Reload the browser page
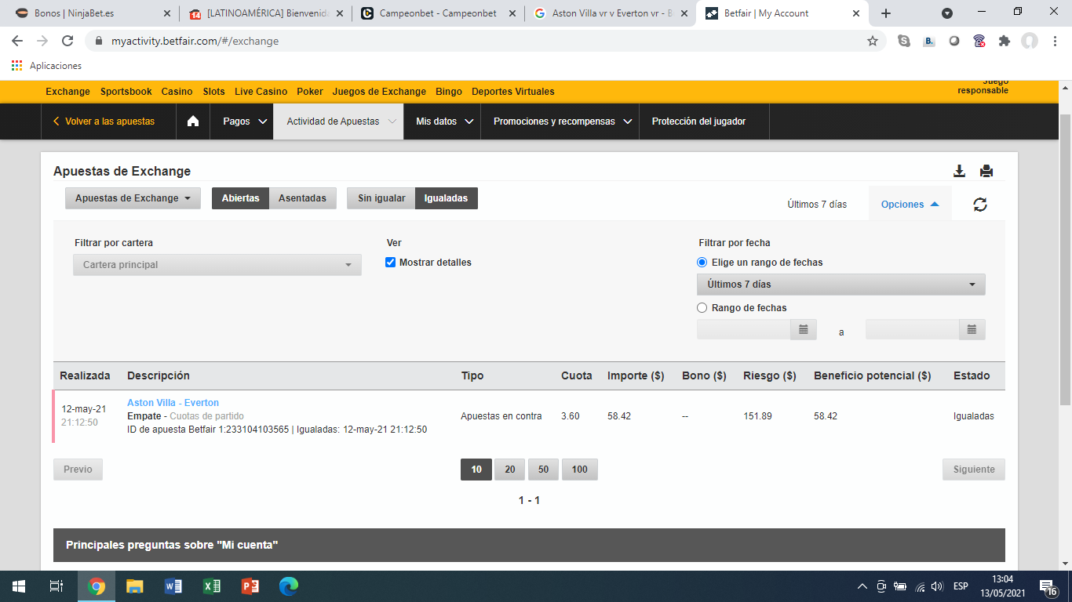The width and height of the screenshot is (1072, 602). [x=67, y=41]
